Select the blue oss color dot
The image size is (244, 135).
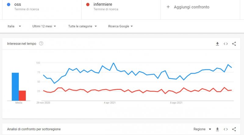pos(9,5)
